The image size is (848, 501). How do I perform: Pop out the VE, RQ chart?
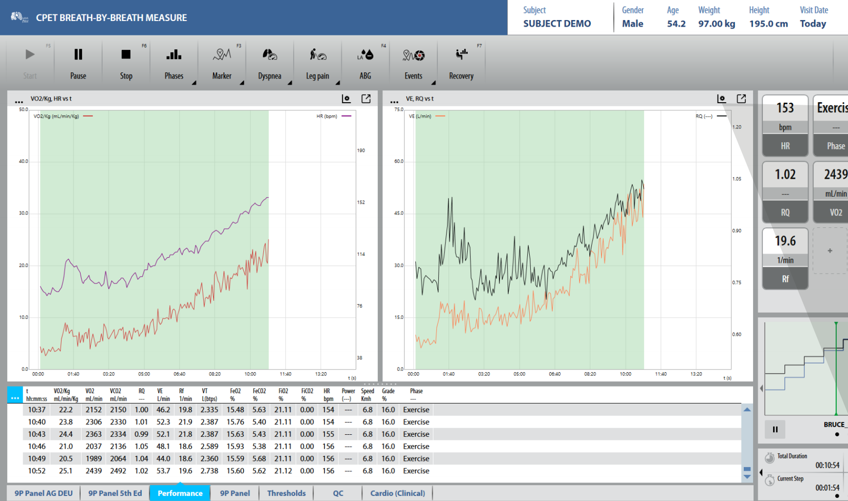tap(741, 99)
